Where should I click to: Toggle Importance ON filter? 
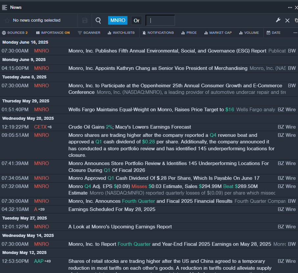(53, 33)
